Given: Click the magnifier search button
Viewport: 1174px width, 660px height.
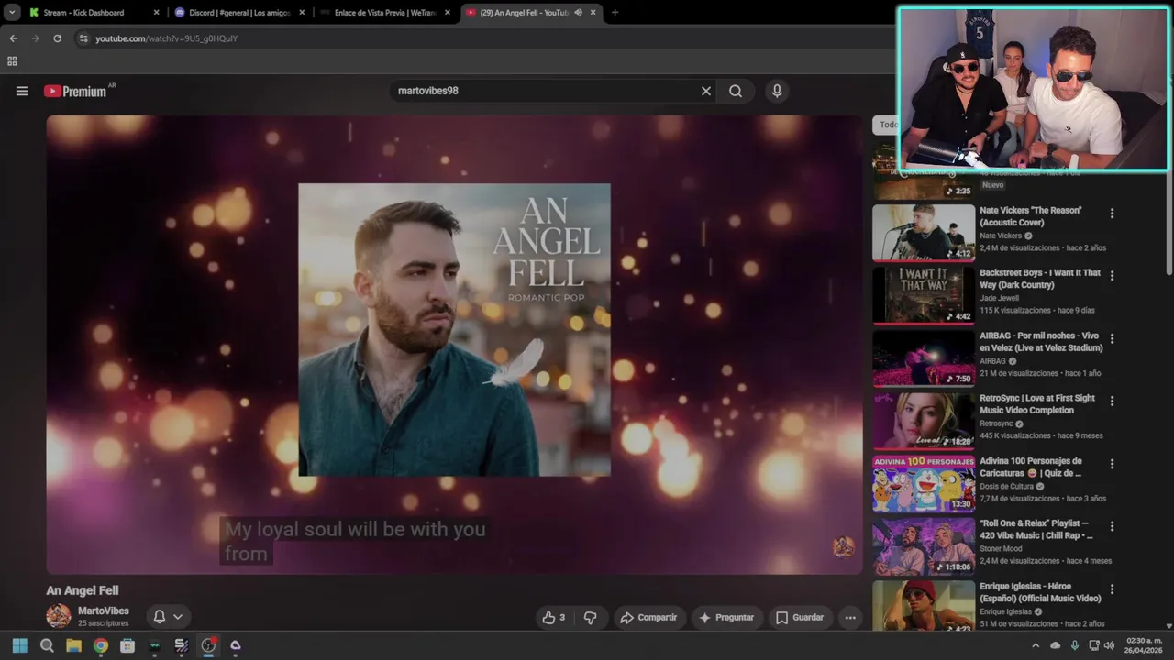Looking at the screenshot, I should click(736, 91).
